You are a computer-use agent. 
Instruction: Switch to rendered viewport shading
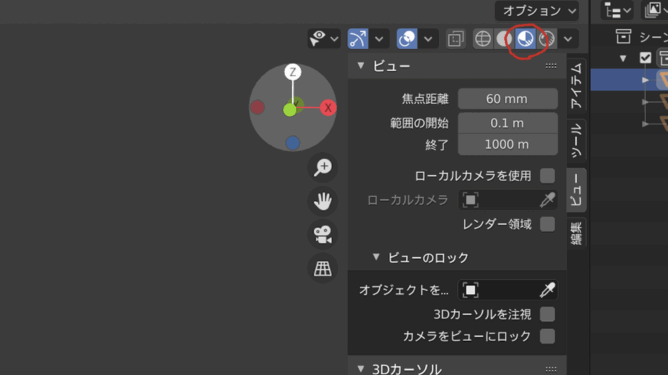547,39
